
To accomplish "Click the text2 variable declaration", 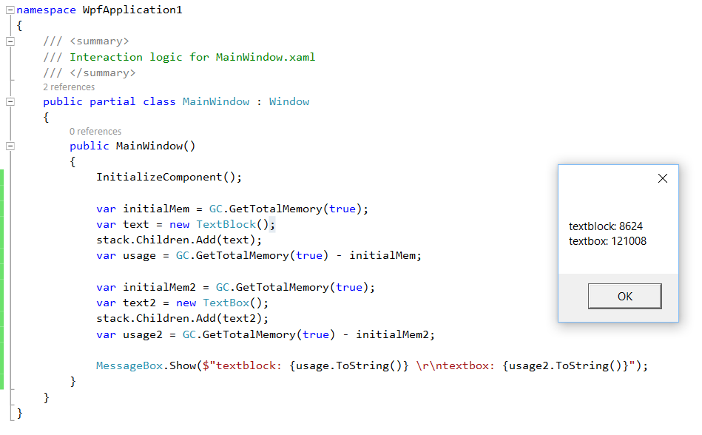I will pyautogui.click(x=140, y=303).
